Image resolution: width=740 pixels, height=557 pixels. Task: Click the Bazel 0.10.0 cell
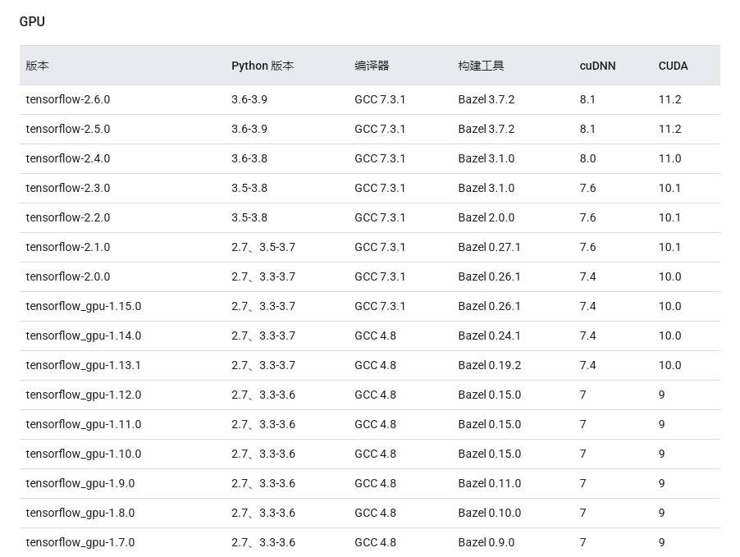coord(490,513)
